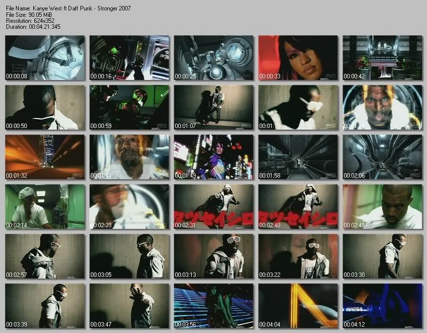Pick the frame at 00:03:22
The height and width of the screenshot is (333, 427).
(298, 256)
